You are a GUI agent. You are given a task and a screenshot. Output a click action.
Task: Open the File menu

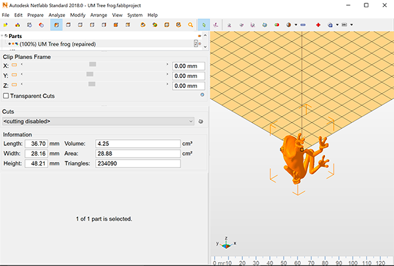5,15
